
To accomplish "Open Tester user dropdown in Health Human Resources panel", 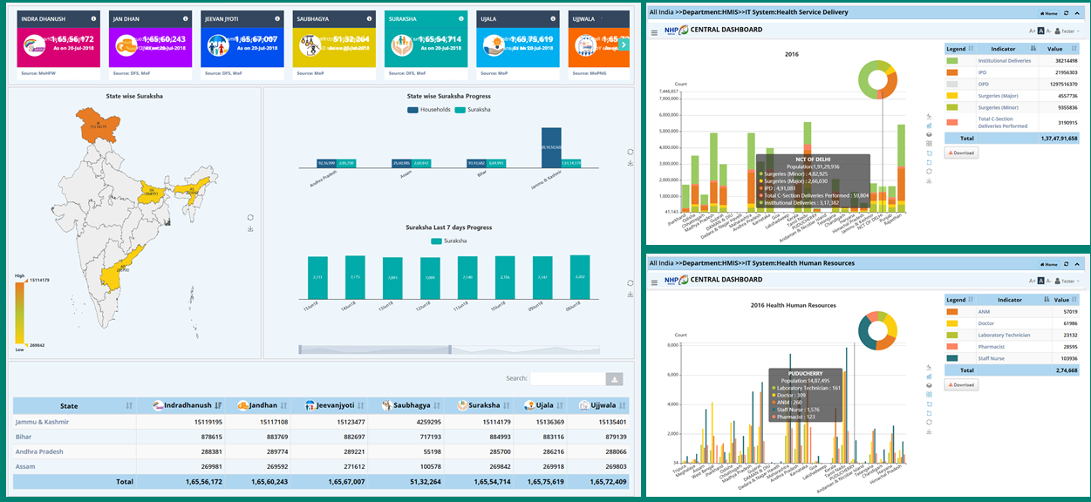I will tap(1066, 281).
